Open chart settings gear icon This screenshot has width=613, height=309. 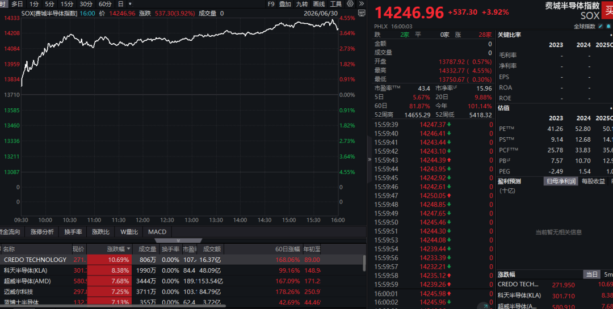350,4
